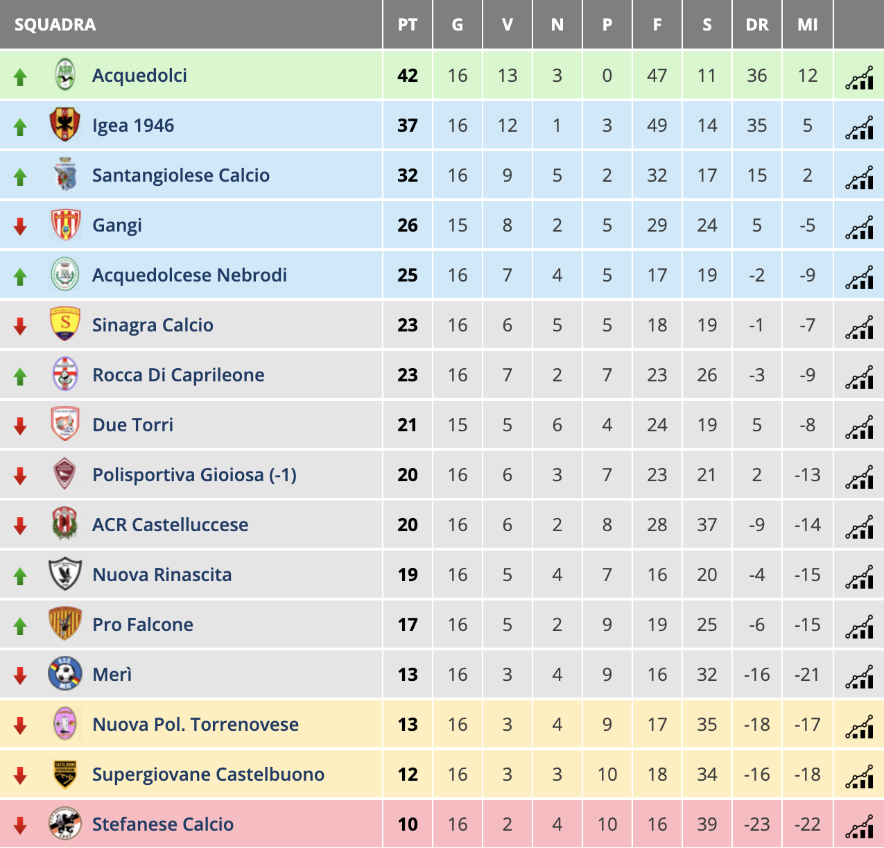The height and width of the screenshot is (848, 884).
Task: Open the Polisportiva Gioiosa (-1) link
Action: pos(194,475)
